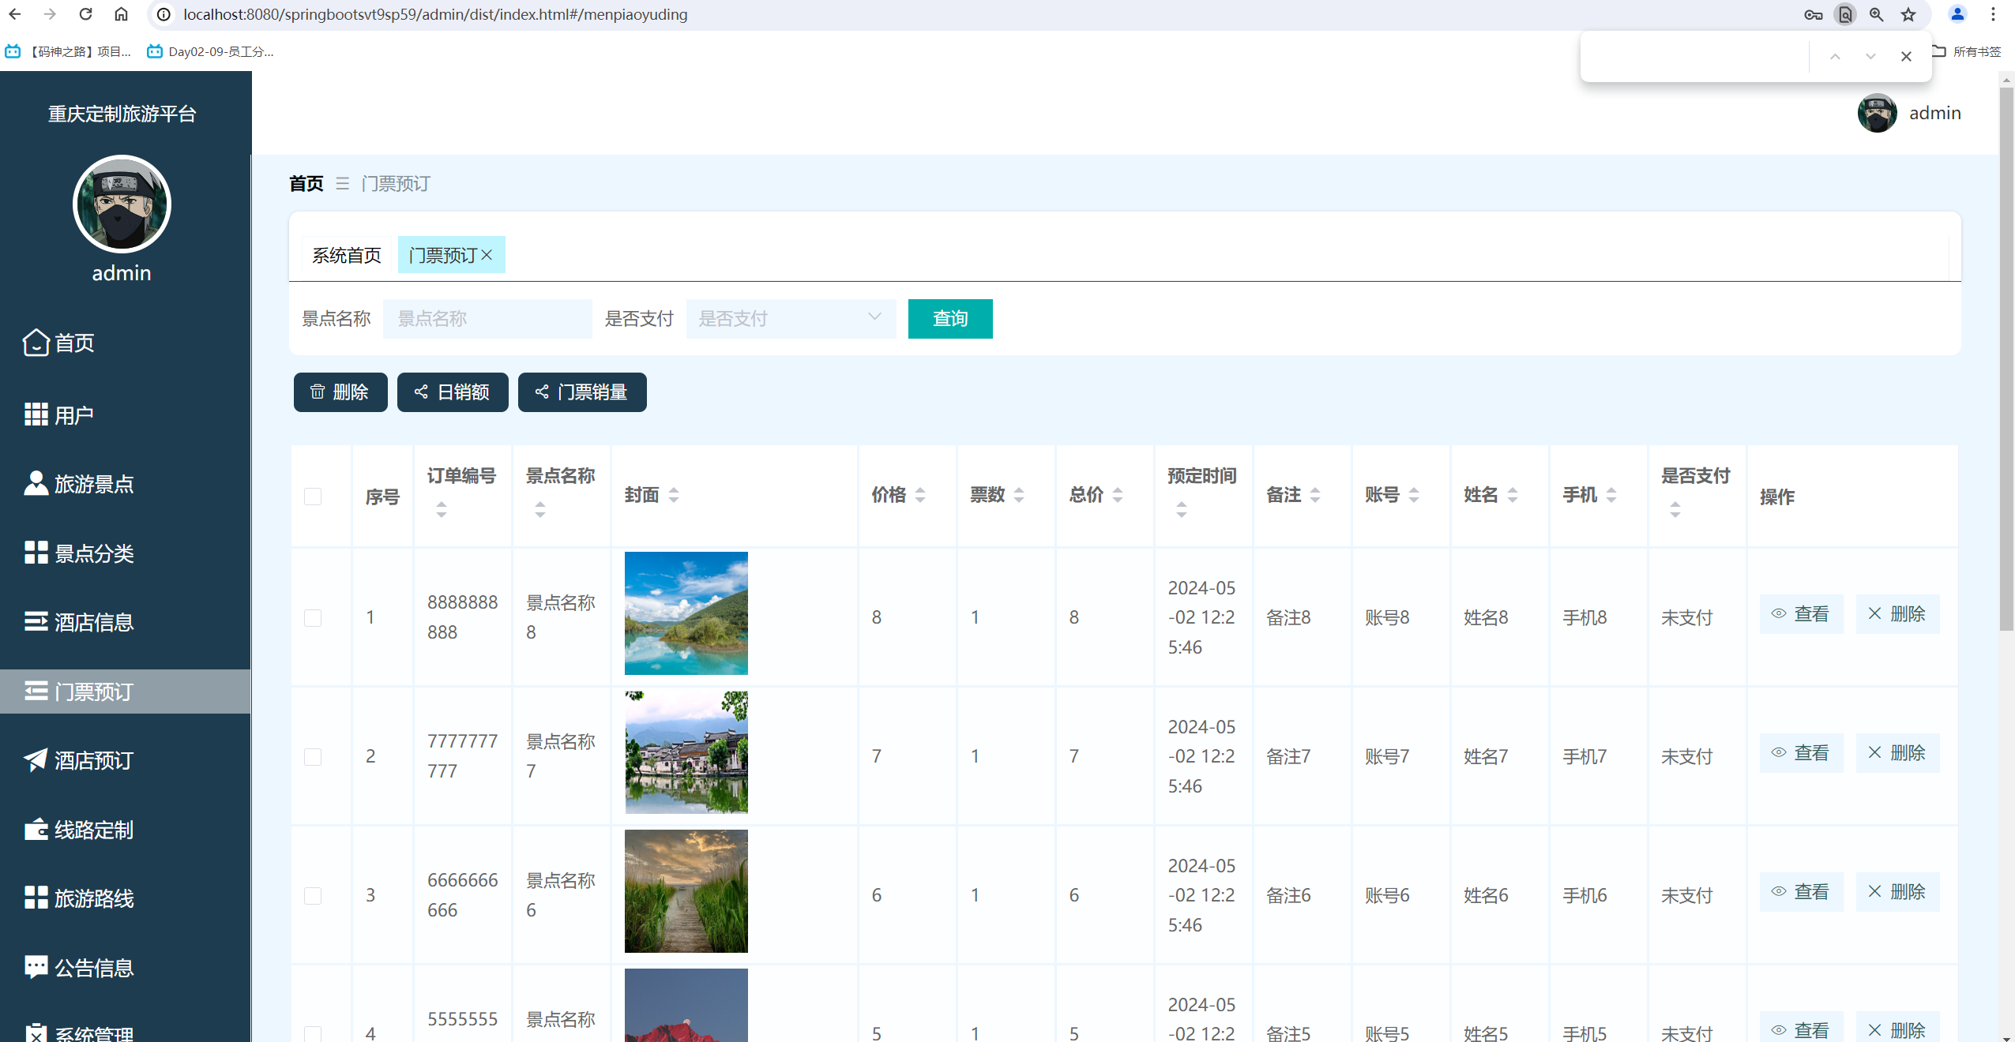Sort by 总价 column arrows

[1118, 495]
